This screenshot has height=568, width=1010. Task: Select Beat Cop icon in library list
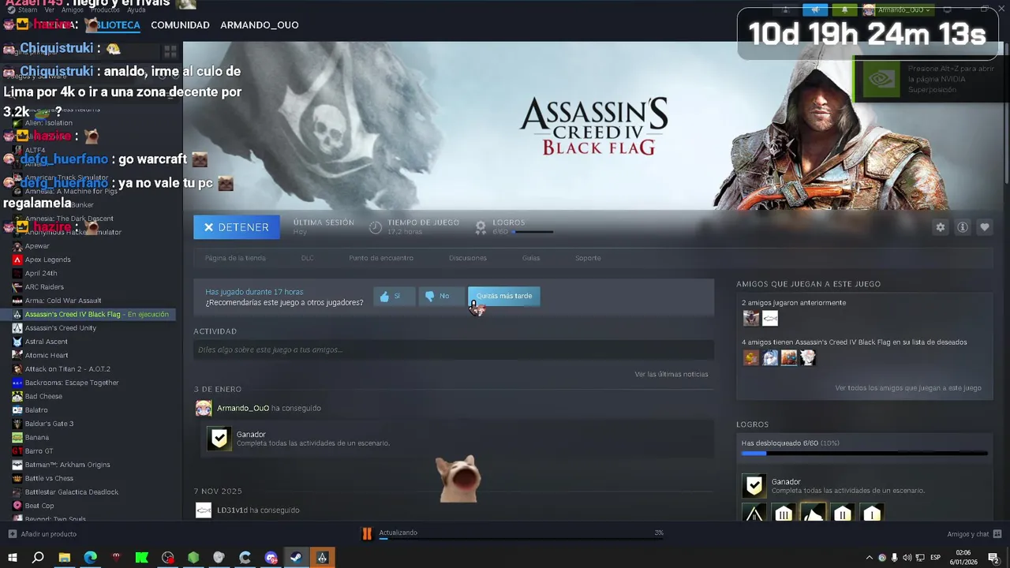(17, 506)
